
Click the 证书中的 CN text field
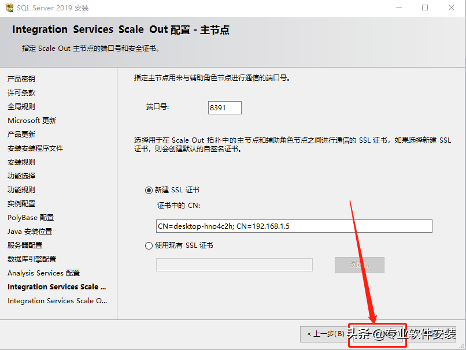point(294,226)
